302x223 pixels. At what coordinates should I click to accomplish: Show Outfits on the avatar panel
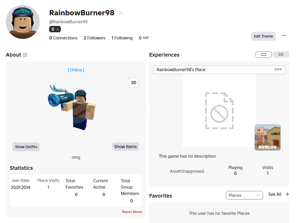tap(26, 147)
